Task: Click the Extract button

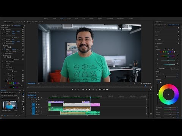Action: click(104, 90)
